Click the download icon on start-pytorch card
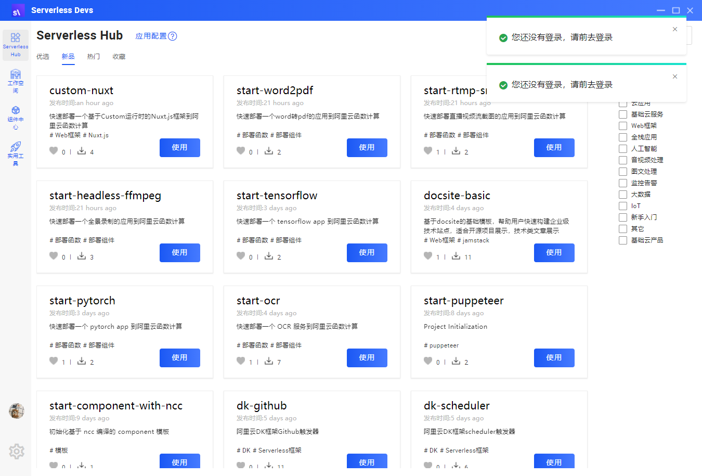This screenshot has width=702, height=476. (81, 361)
